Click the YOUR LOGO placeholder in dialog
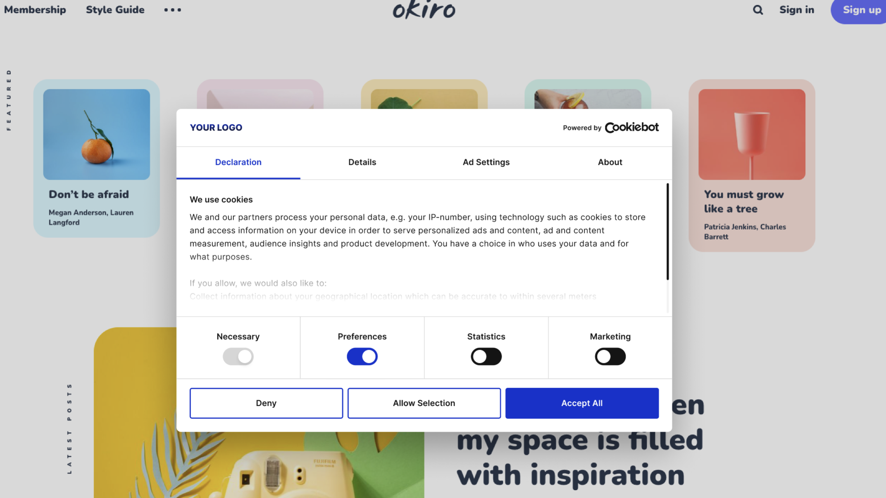Viewport: 886px width, 498px height. coord(215,127)
